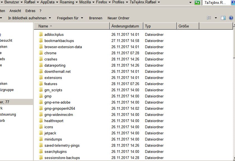Screen dimensions: 235x161
Task: Open the In Bibliothek aufnehmen dropdown
Action: [x=50, y=18]
